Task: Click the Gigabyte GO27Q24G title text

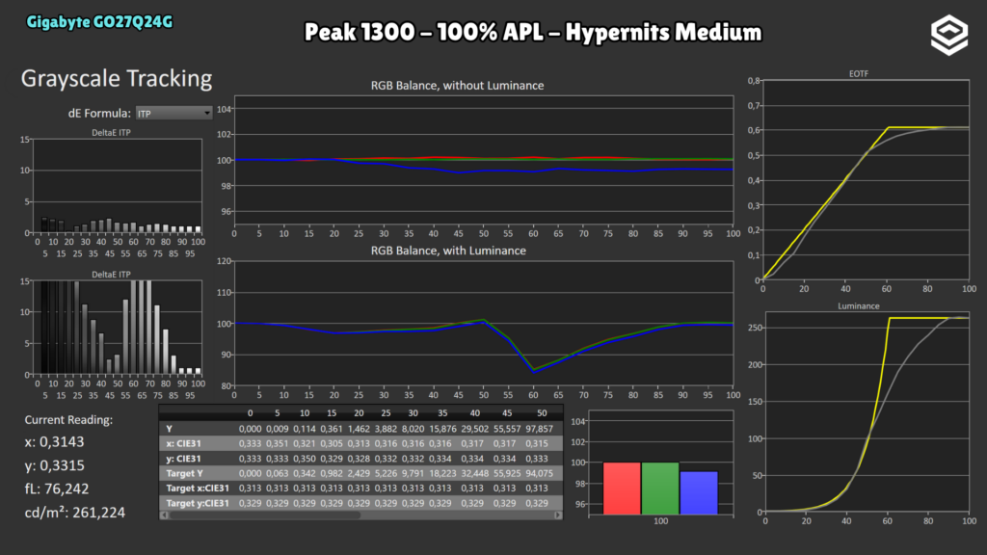Action: point(99,23)
